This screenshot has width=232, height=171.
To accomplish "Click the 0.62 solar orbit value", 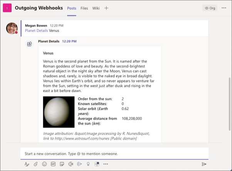I will point(125,109).
